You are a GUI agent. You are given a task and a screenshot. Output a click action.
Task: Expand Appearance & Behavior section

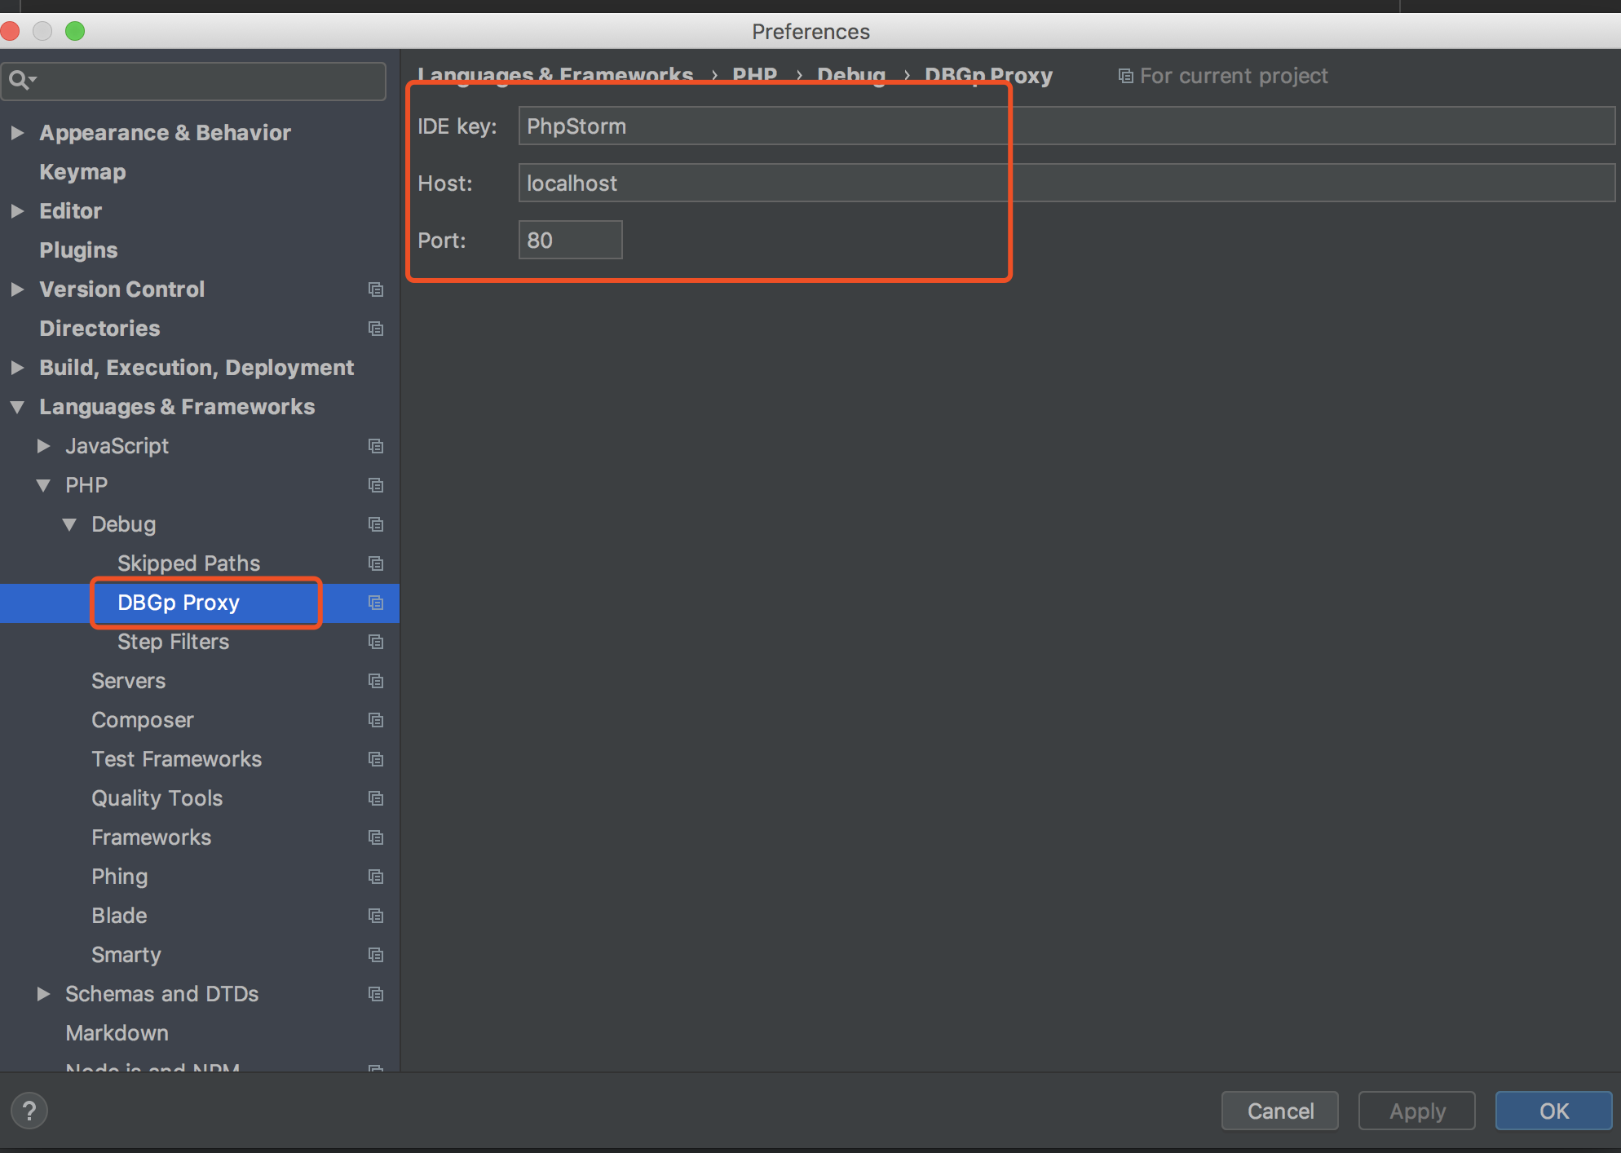17,132
